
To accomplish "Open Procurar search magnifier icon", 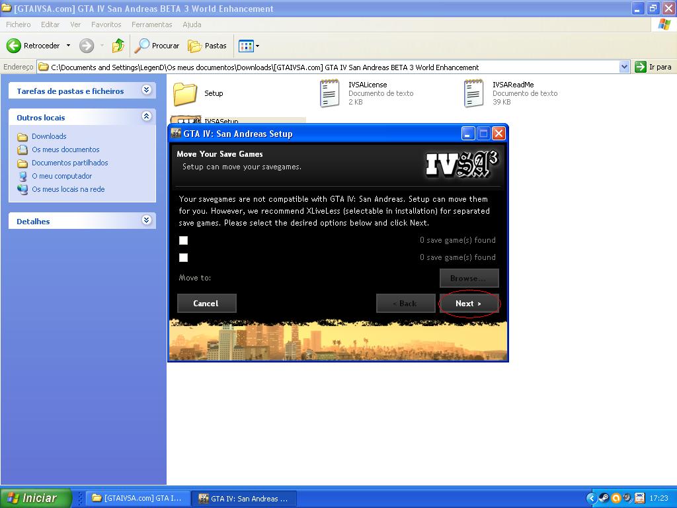I will pos(141,46).
